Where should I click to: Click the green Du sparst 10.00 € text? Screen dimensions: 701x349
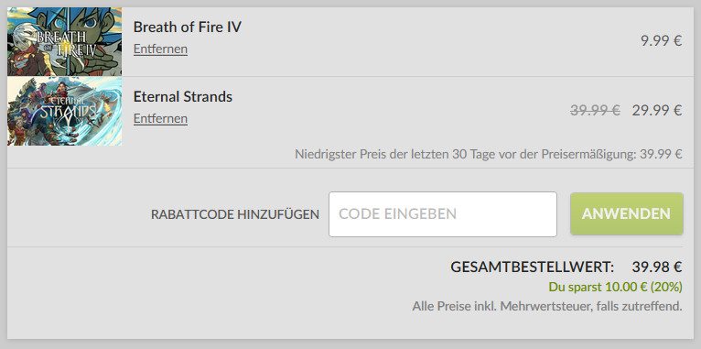click(598, 287)
